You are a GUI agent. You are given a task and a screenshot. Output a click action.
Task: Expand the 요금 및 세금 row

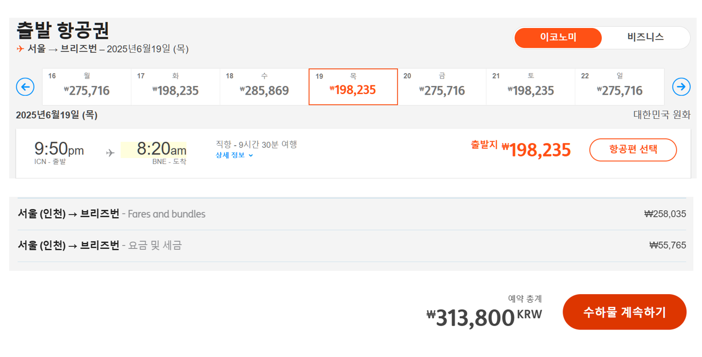tap(352, 246)
